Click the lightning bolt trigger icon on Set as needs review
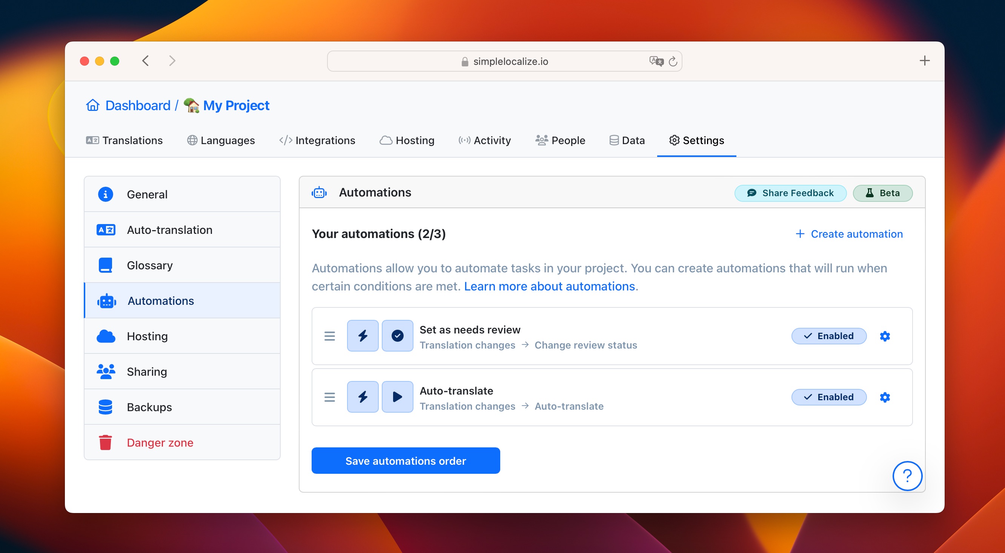The height and width of the screenshot is (553, 1005). 363,336
